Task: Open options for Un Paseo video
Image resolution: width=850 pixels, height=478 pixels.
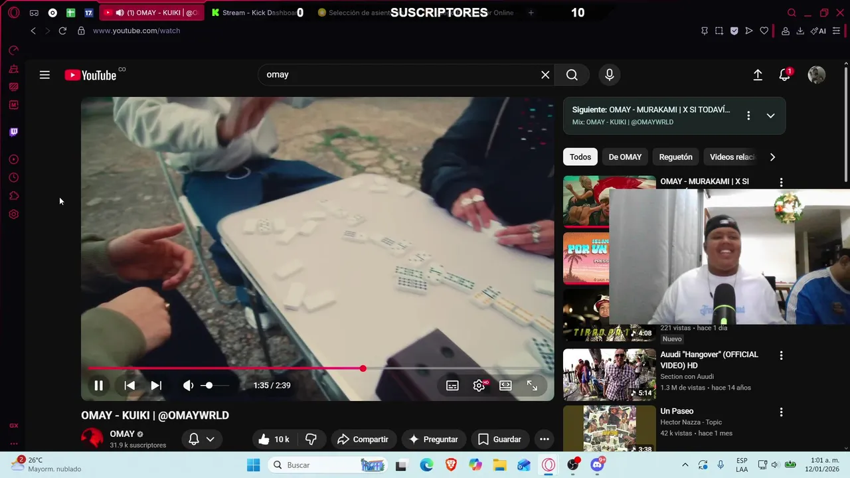Action: 781,412
